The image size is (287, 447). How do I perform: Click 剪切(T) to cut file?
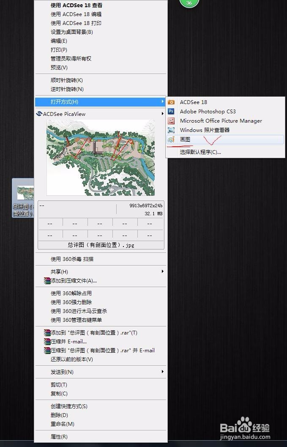pos(59,385)
